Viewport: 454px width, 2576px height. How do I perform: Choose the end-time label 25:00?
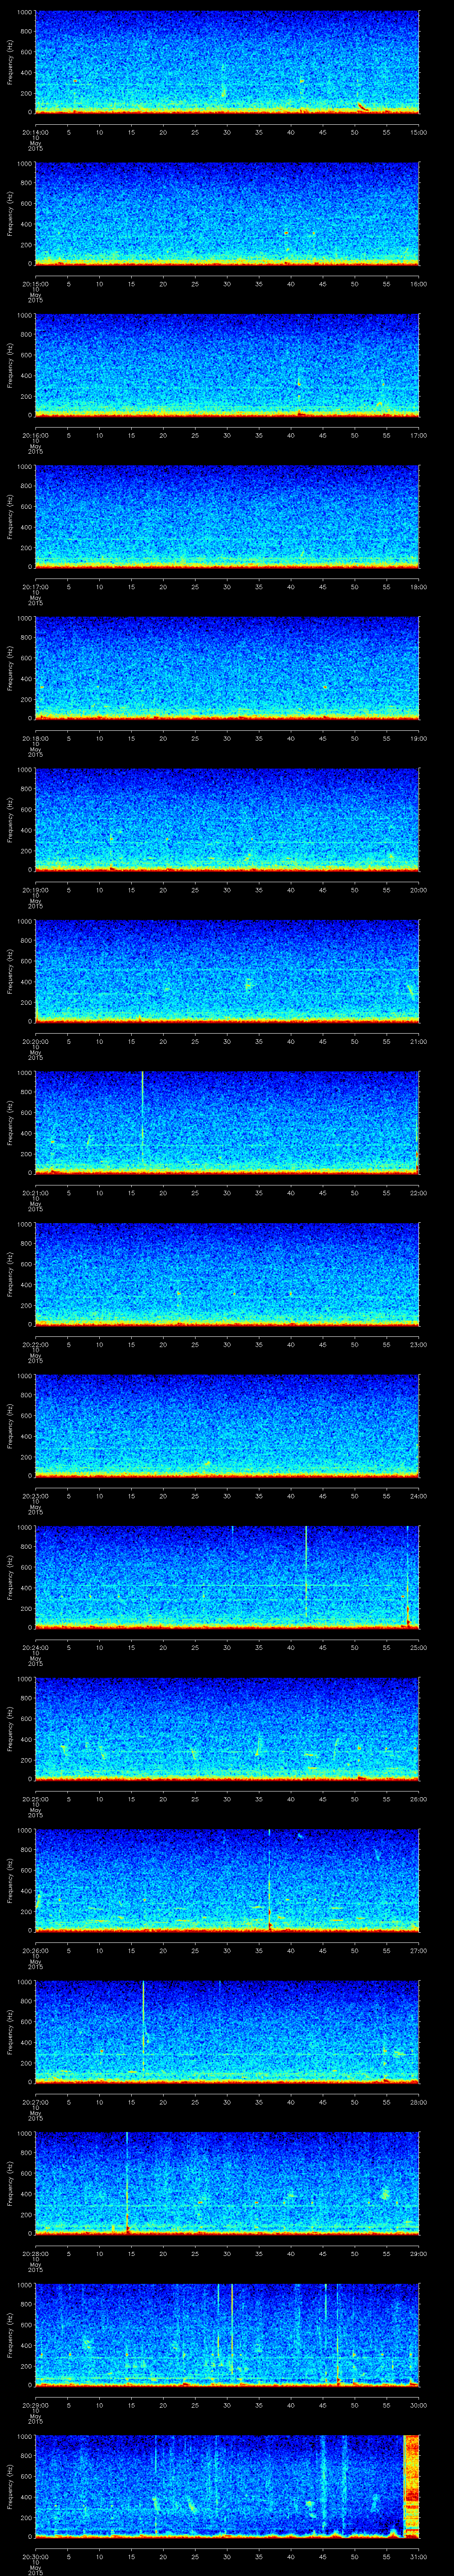coord(418,1648)
